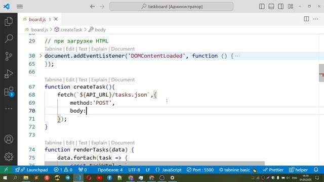Open File Explorer from the taskbar
324x182 pixels.
(x=26, y=178)
